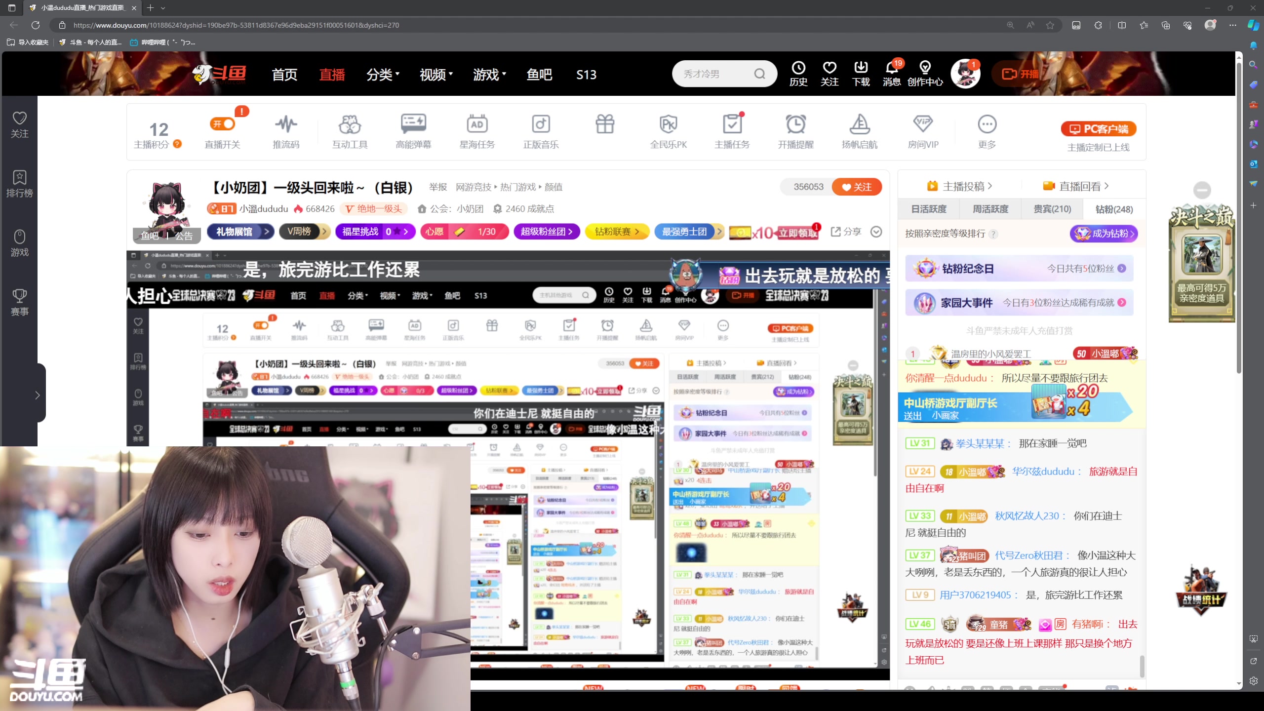Screen dimensions: 1264x711
Task: Open 开播提醒 alarm clock icon
Action: pyautogui.click(x=795, y=131)
